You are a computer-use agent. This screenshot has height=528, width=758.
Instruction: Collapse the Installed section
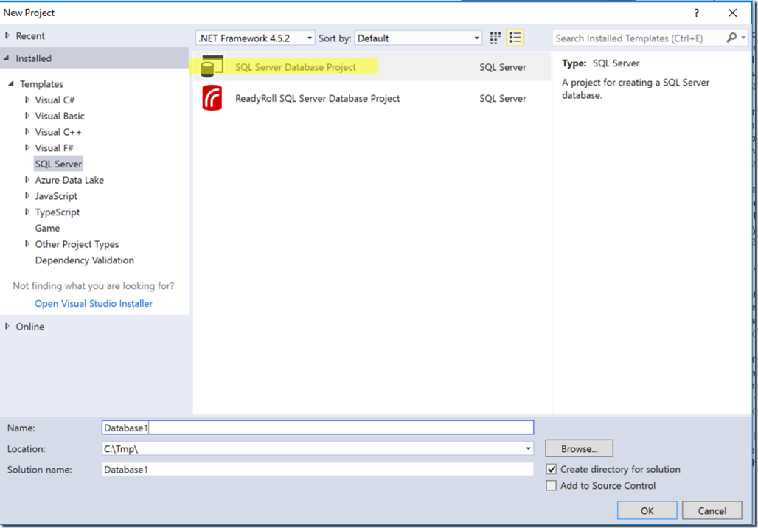click(7, 58)
